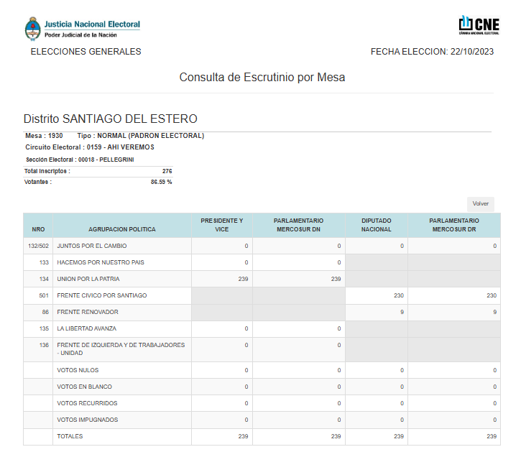This screenshot has height=452, width=521.
Task: Click the Justicia Nacional Electoral emblem icon
Action: (32, 29)
